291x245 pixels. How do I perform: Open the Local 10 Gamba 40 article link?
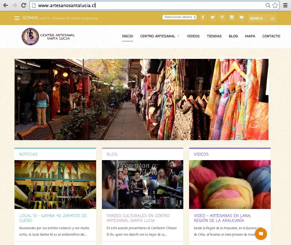click(53, 218)
